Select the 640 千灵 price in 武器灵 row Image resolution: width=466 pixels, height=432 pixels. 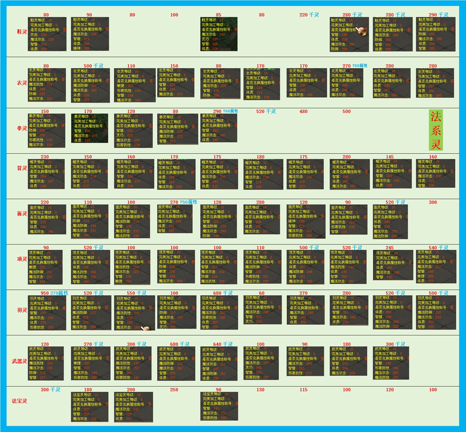223,344
